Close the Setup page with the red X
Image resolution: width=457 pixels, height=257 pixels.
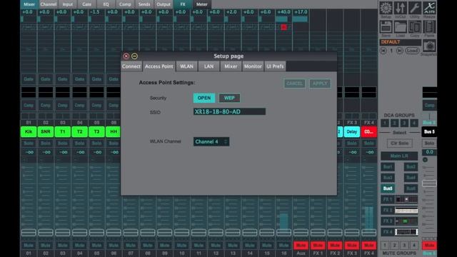pos(126,56)
